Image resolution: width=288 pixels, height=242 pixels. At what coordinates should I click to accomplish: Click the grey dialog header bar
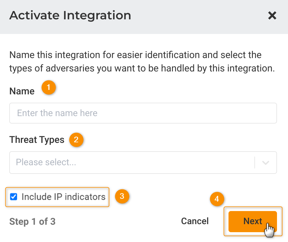[193, 16]
